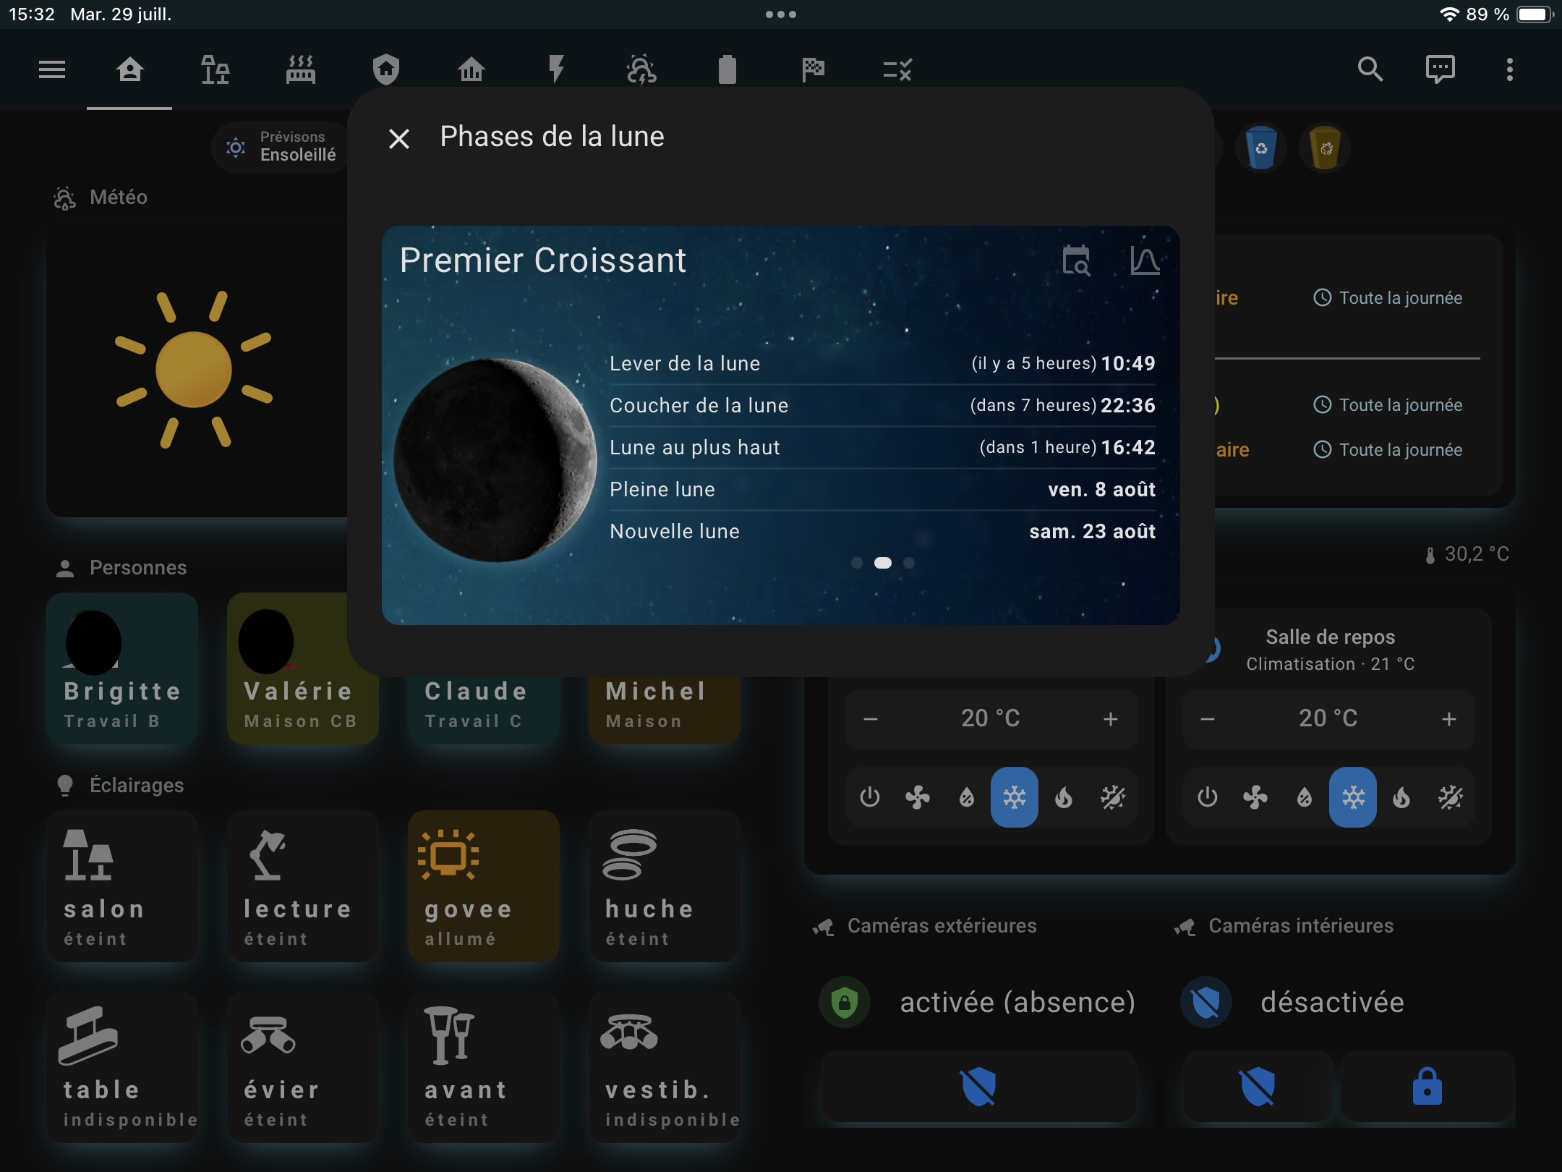Open the assistant chat bubble icon

[x=1440, y=69]
